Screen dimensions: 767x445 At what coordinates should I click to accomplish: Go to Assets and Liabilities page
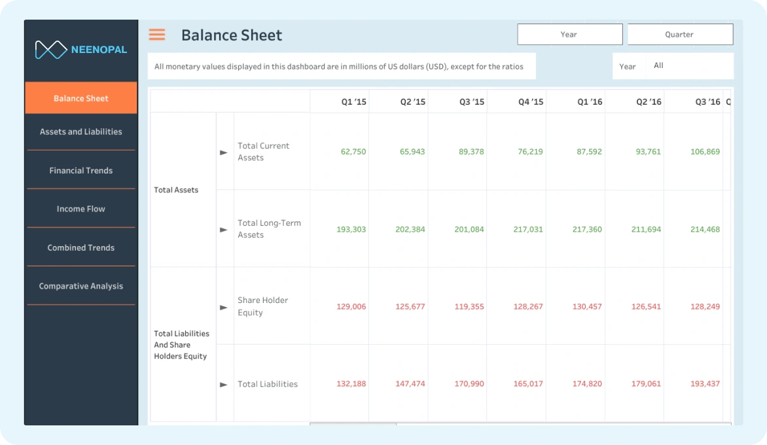point(81,132)
